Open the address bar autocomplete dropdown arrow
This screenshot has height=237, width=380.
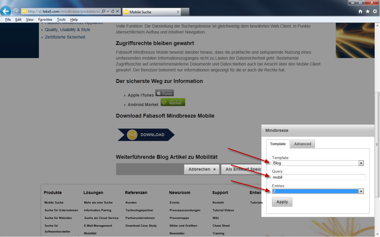coord(108,11)
